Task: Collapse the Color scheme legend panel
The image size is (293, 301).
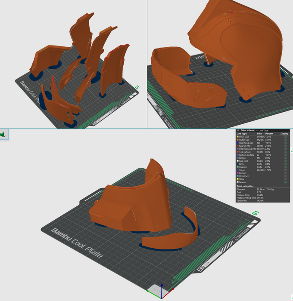Action: pyautogui.click(x=238, y=130)
